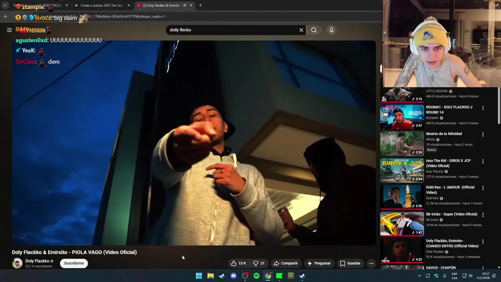Open options for CUANDO ENTRO video
The image size is (501, 282).
click(483, 242)
